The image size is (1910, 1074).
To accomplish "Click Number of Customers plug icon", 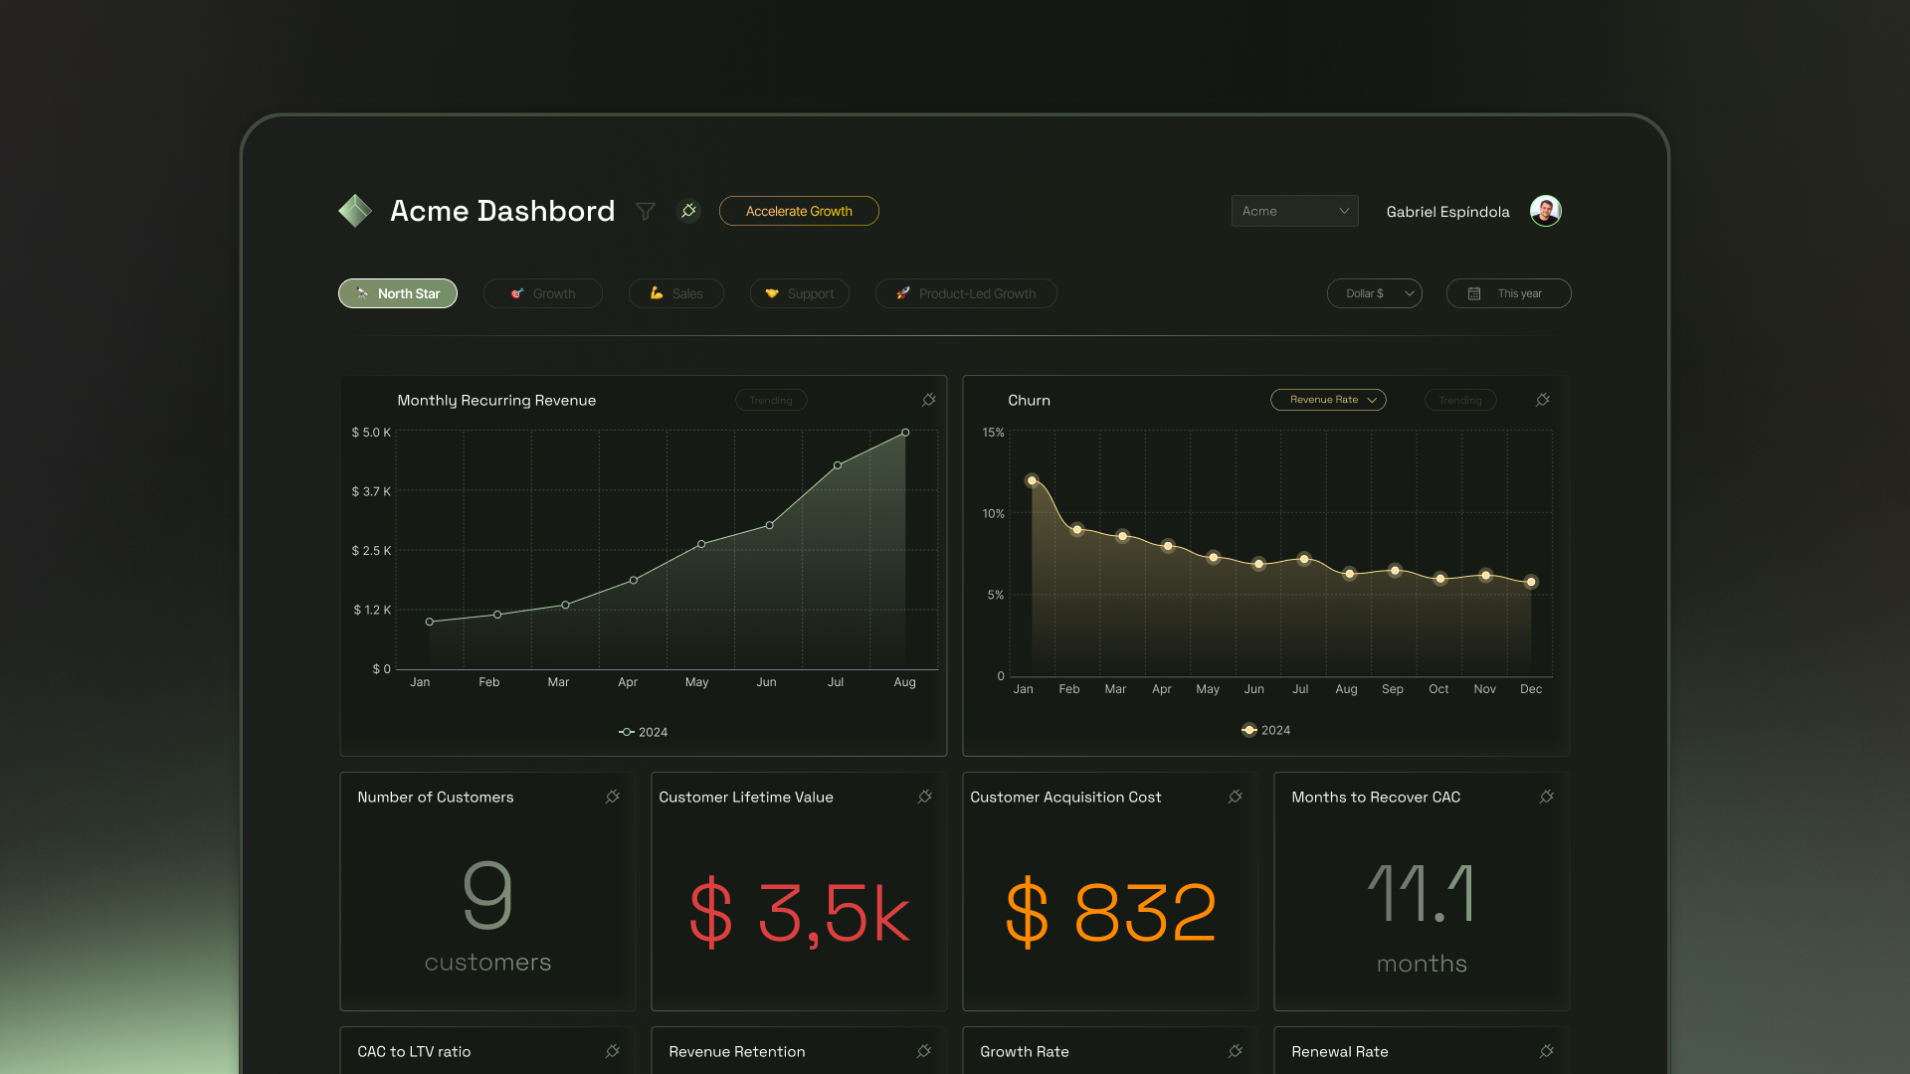I will [x=613, y=797].
